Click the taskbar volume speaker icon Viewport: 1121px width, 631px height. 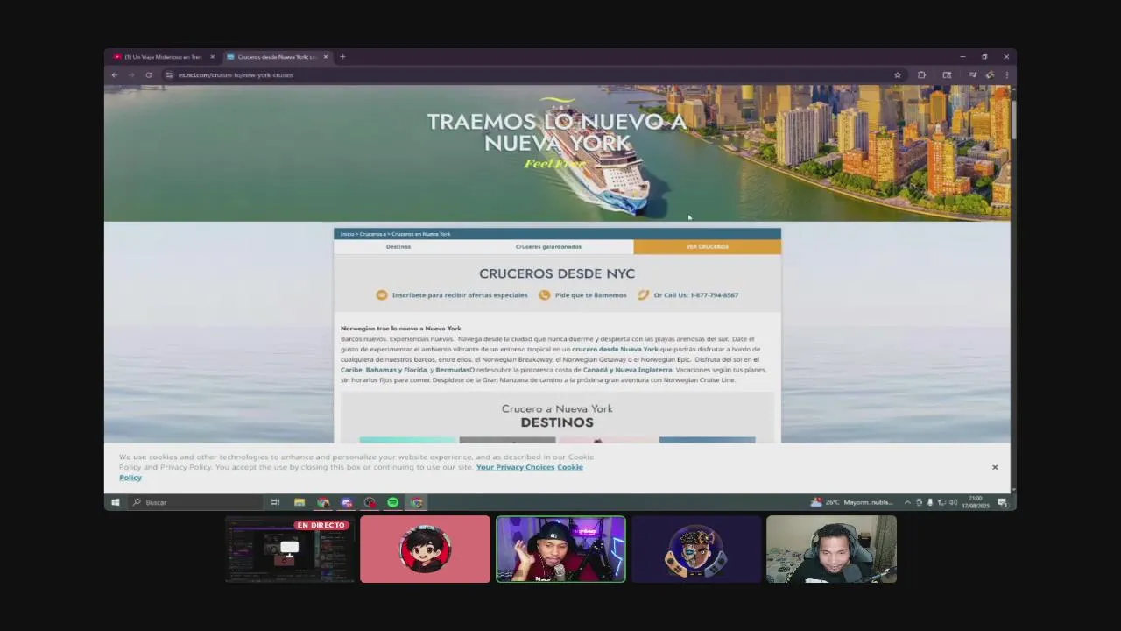point(953,502)
